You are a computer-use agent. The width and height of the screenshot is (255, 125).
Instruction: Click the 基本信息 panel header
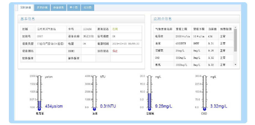point(28,19)
